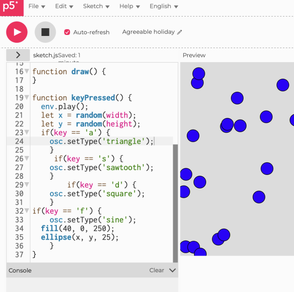Click line number 18 in the gutter
Image resolution: width=294 pixels, height=292 pixels.
click(x=19, y=89)
